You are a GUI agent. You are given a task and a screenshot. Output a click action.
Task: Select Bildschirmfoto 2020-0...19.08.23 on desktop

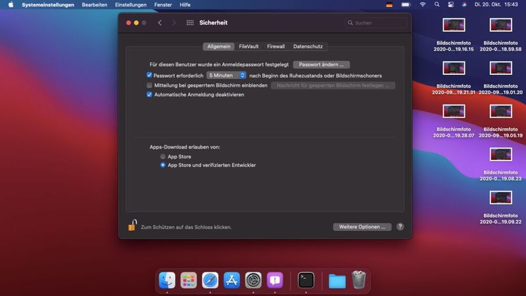500,164
